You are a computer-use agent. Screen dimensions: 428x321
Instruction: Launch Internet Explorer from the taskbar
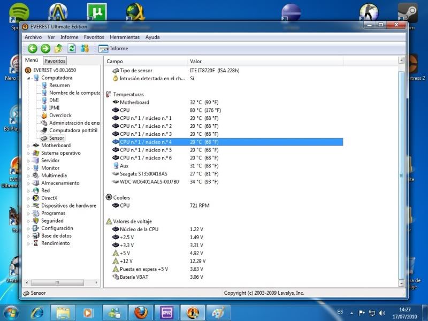point(37,313)
